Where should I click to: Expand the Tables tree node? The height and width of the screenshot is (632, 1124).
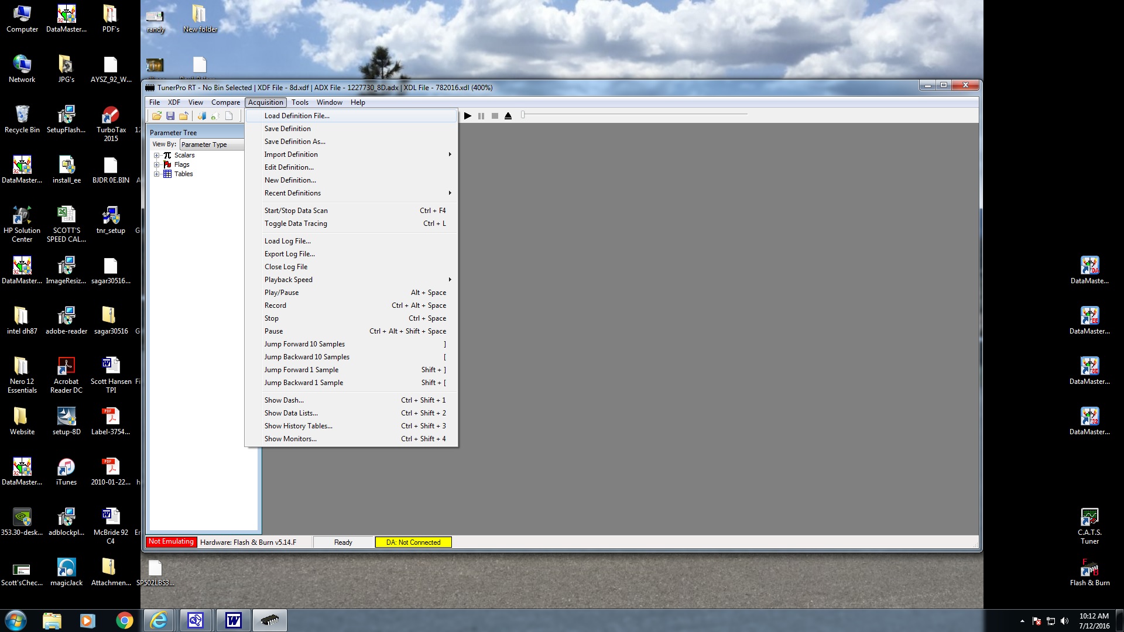coord(156,174)
